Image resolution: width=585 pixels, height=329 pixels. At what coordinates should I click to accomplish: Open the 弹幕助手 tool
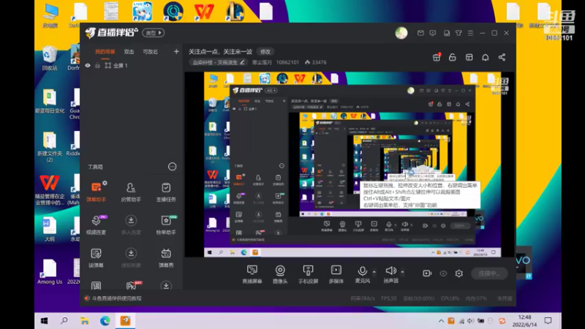click(97, 192)
